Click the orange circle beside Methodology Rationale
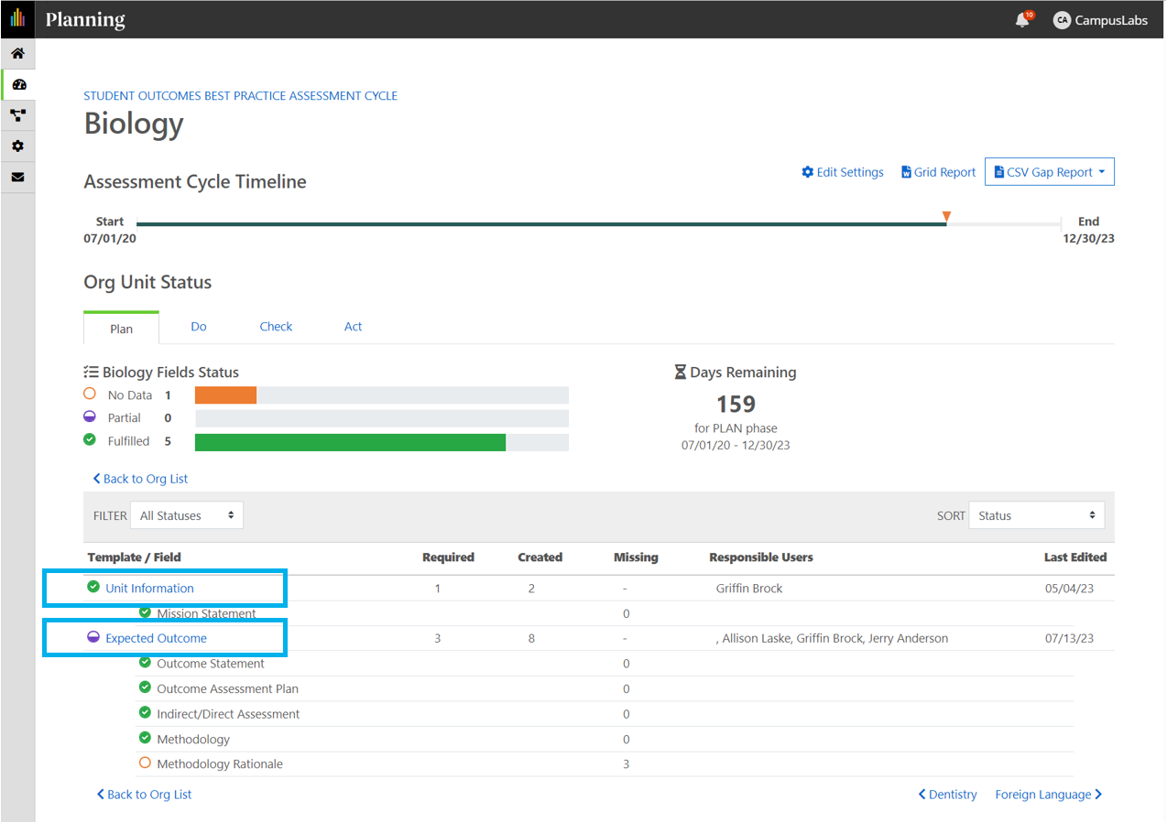This screenshot has width=1167, height=822. click(145, 763)
